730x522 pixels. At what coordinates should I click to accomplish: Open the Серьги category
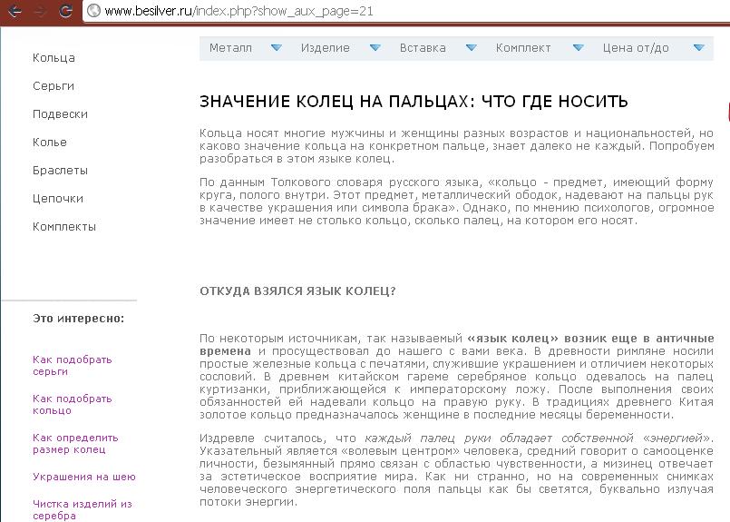(54, 86)
